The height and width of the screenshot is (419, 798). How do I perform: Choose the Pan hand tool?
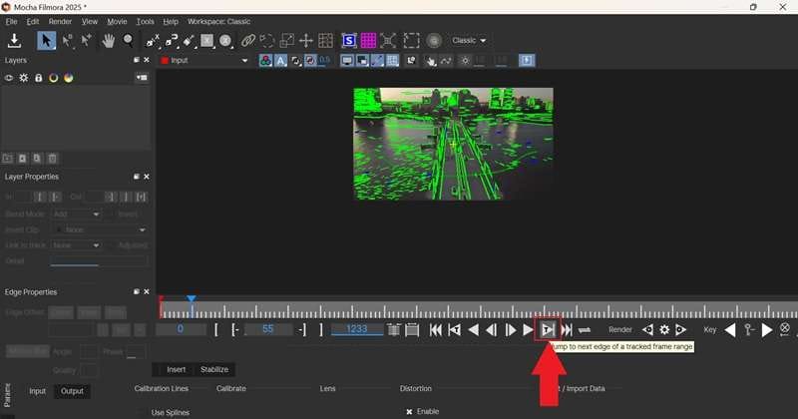[108, 40]
